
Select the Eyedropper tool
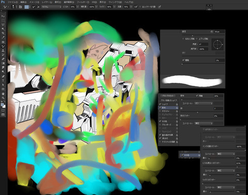[x=3, y=38]
